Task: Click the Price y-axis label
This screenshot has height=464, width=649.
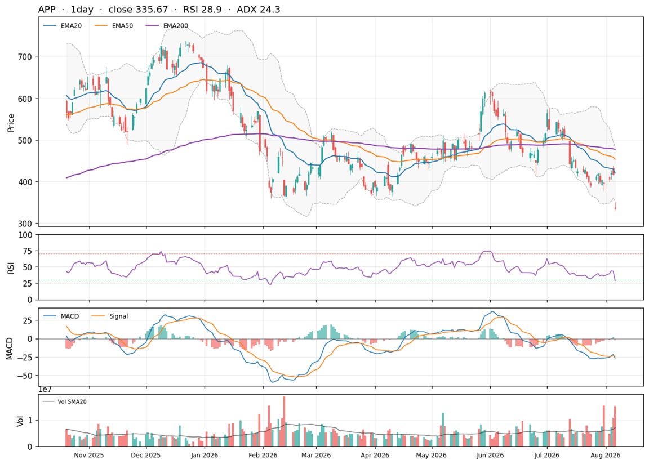Action: (x=11, y=123)
